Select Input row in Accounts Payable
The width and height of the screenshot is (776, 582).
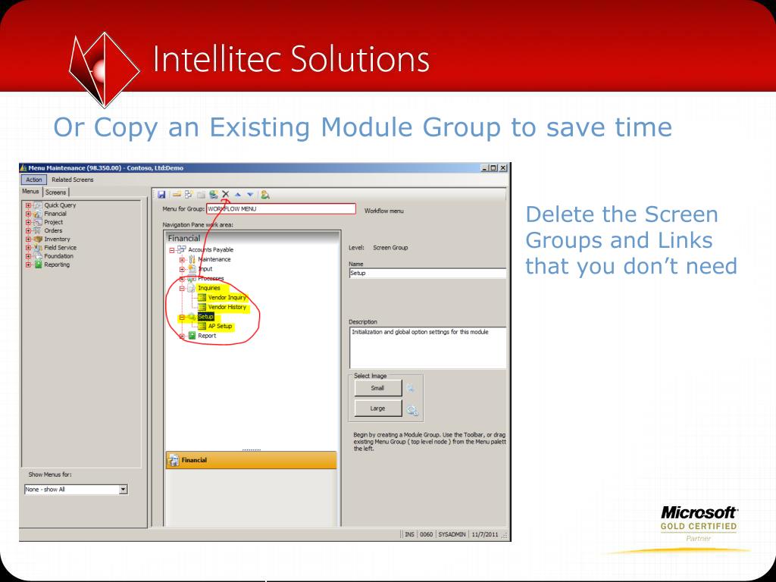[205, 269]
